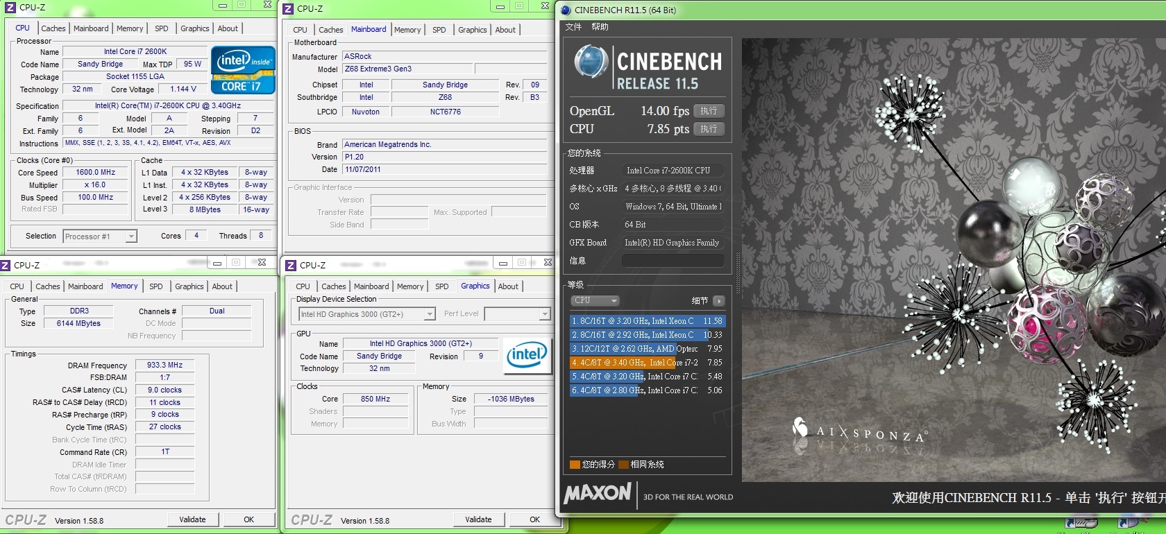Screen dimensions: 1166x534
Task: Click the GPU Core clock value 850 MHz
Action: (x=375, y=399)
